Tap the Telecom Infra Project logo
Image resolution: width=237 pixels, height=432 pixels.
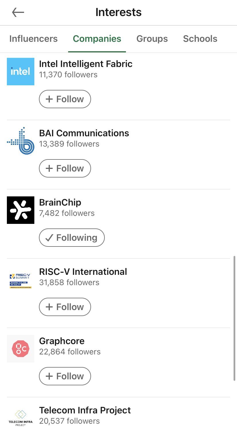pos(21,417)
